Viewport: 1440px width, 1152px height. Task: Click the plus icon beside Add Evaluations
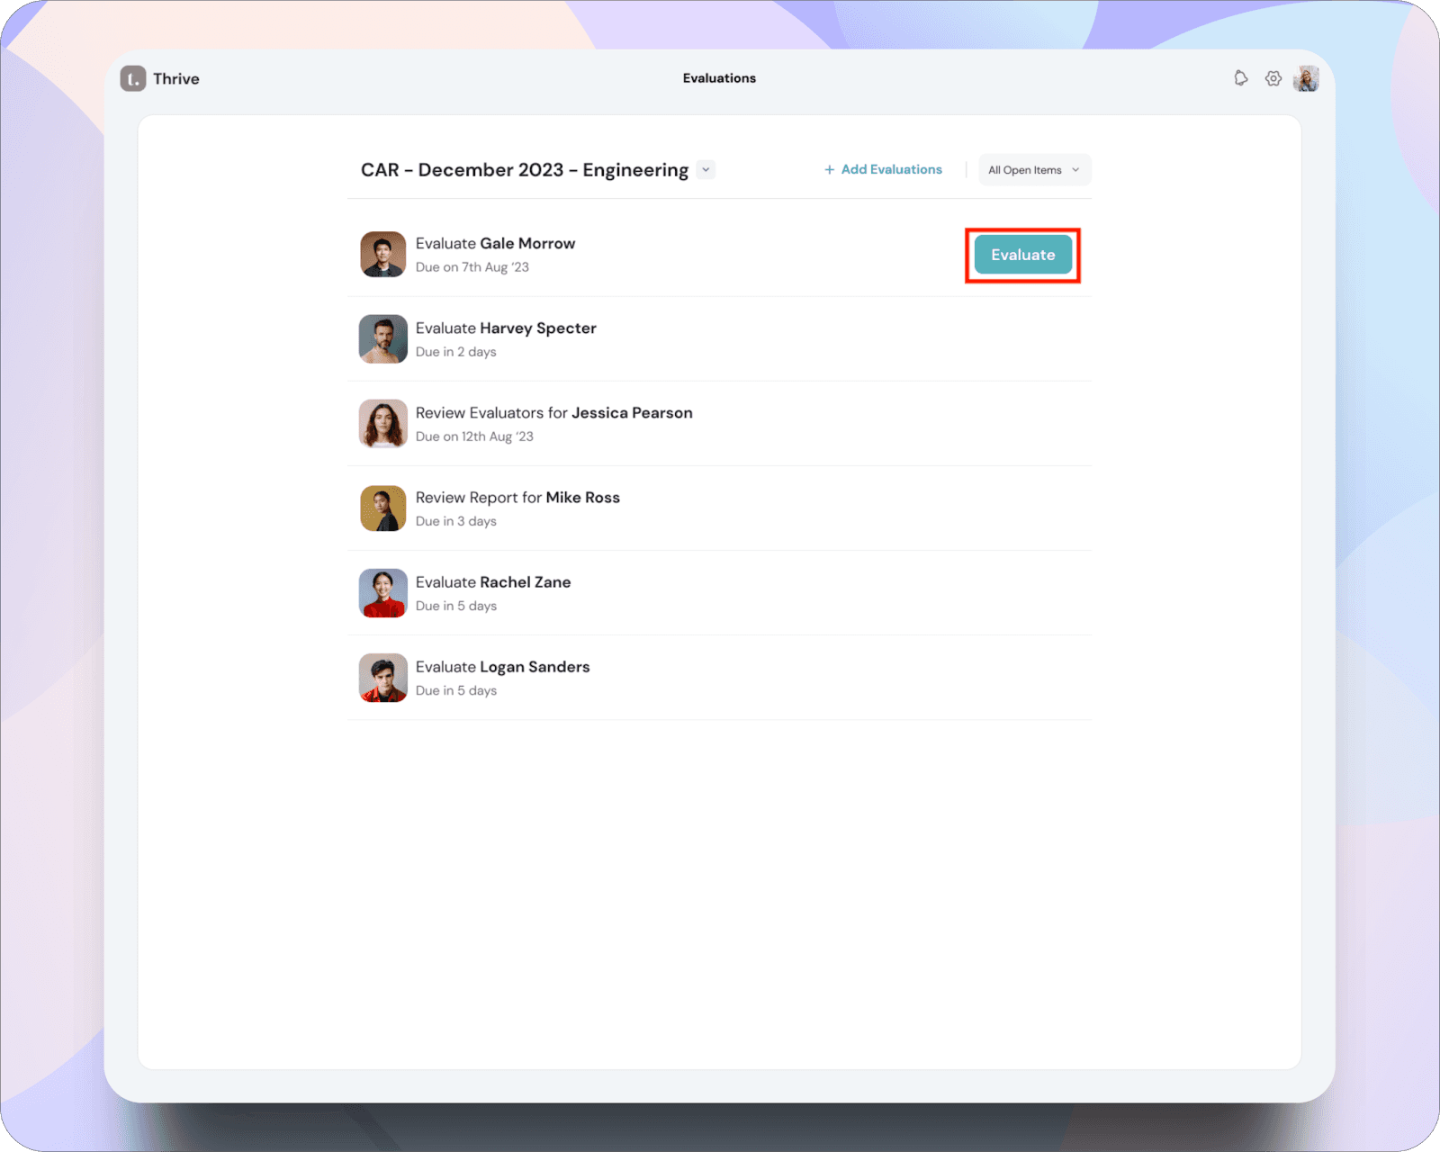tap(829, 169)
